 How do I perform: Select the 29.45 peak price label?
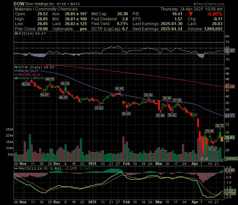tap(209, 131)
